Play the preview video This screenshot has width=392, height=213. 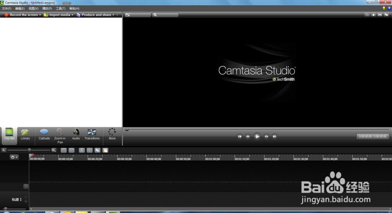(257, 137)
